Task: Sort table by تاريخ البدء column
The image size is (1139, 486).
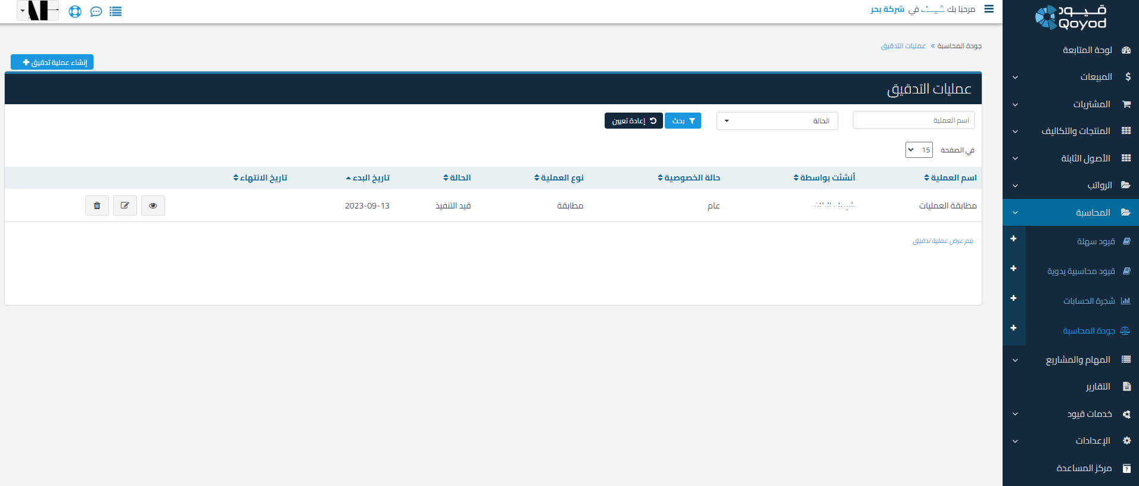Action: [x=368, y=177]
